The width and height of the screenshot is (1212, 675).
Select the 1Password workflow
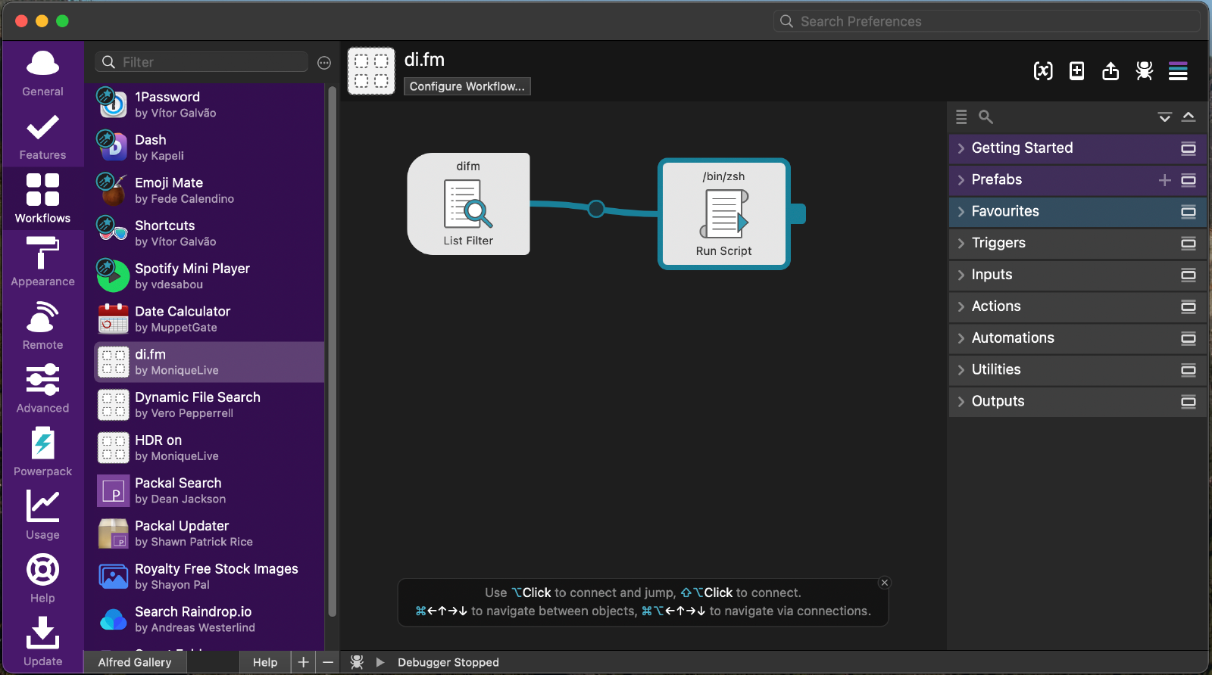click(x=209, y=104)
